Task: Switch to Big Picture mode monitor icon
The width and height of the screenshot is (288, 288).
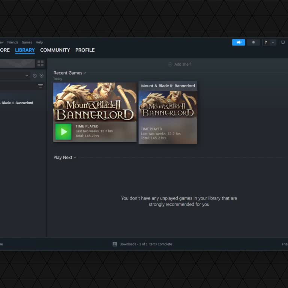Action: (x=283, y=42)
